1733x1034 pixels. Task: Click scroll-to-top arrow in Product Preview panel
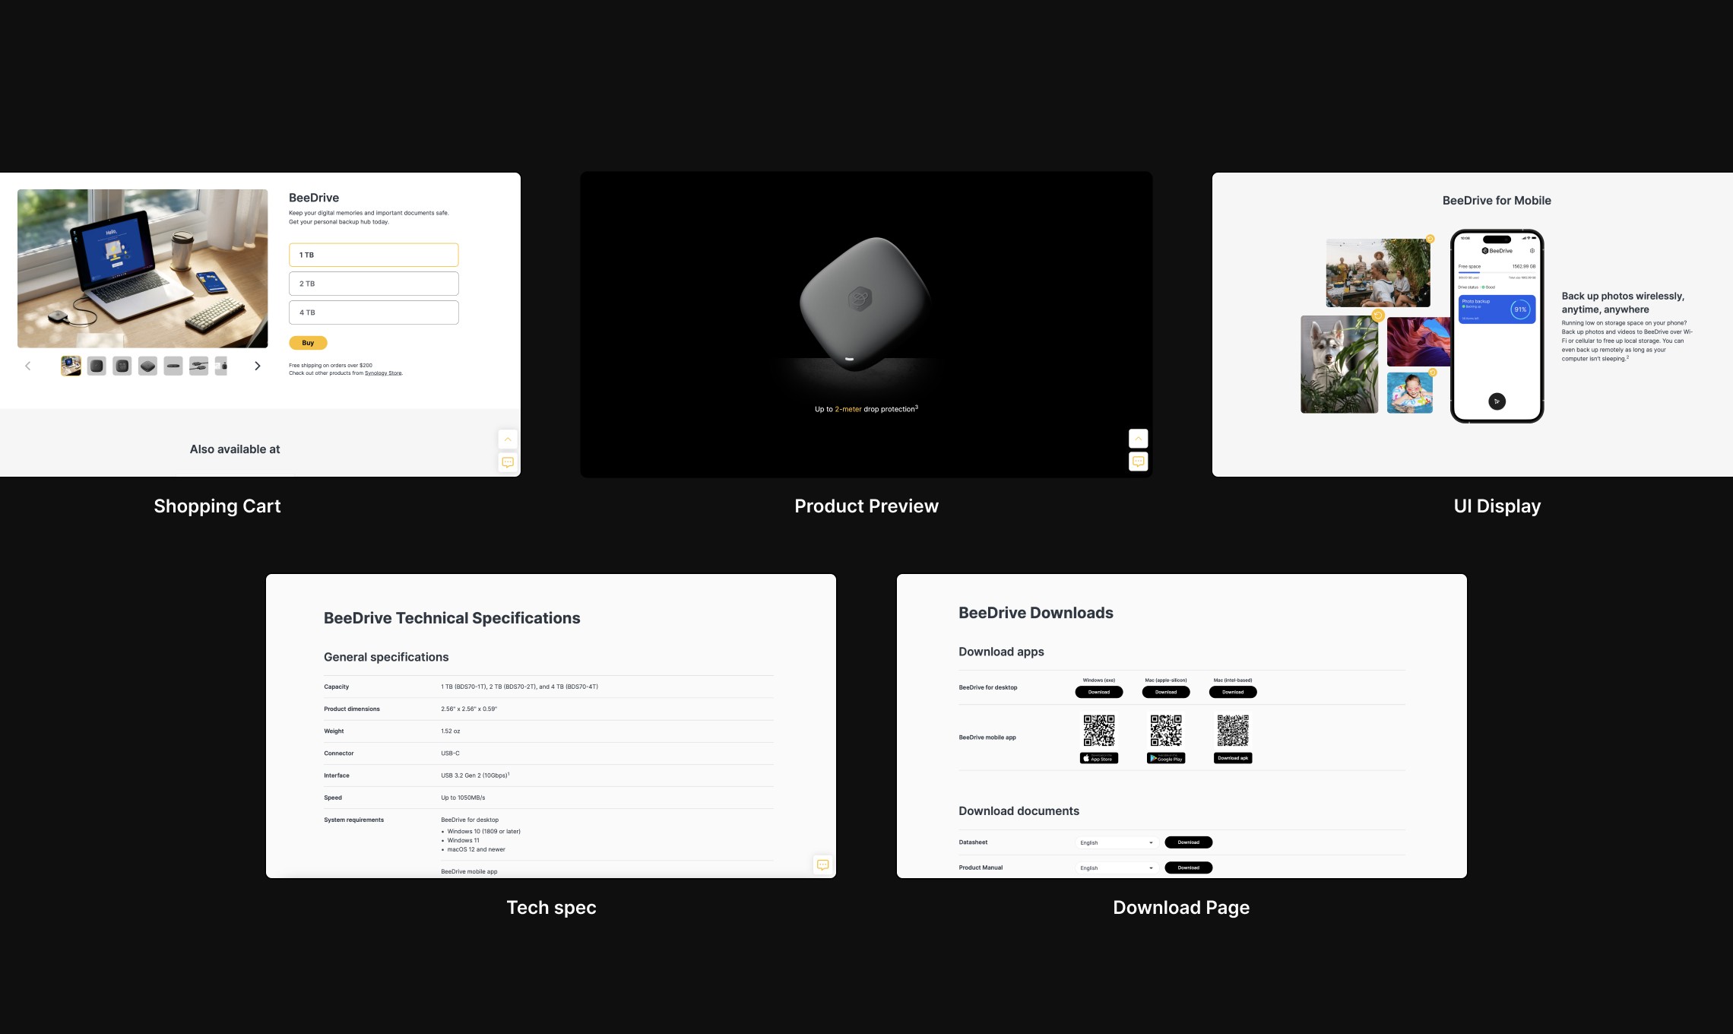[x=1138, y=438]
